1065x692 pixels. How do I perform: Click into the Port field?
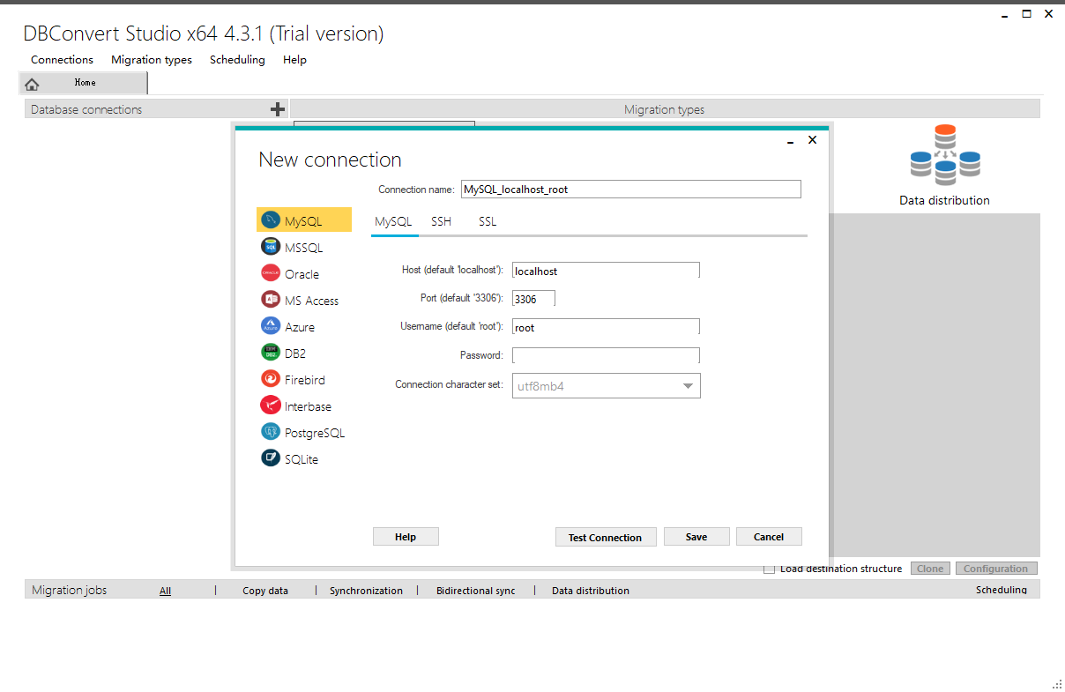[x=533, y=299]
